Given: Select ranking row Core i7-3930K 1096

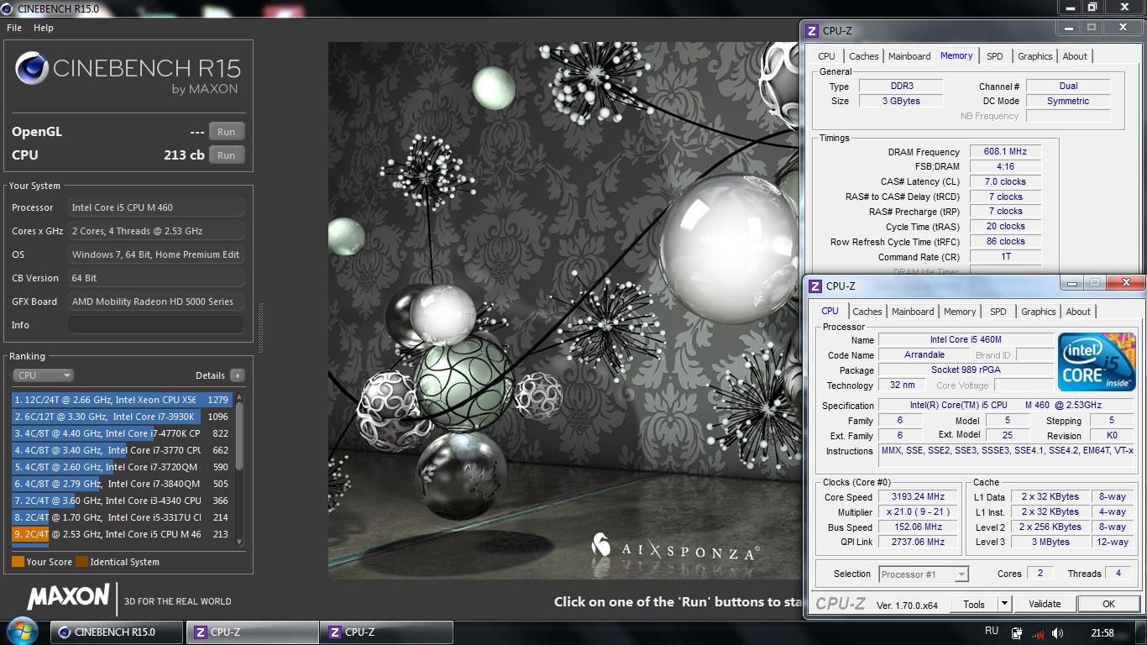Looking at the screenshot, I should pos(121,417).
